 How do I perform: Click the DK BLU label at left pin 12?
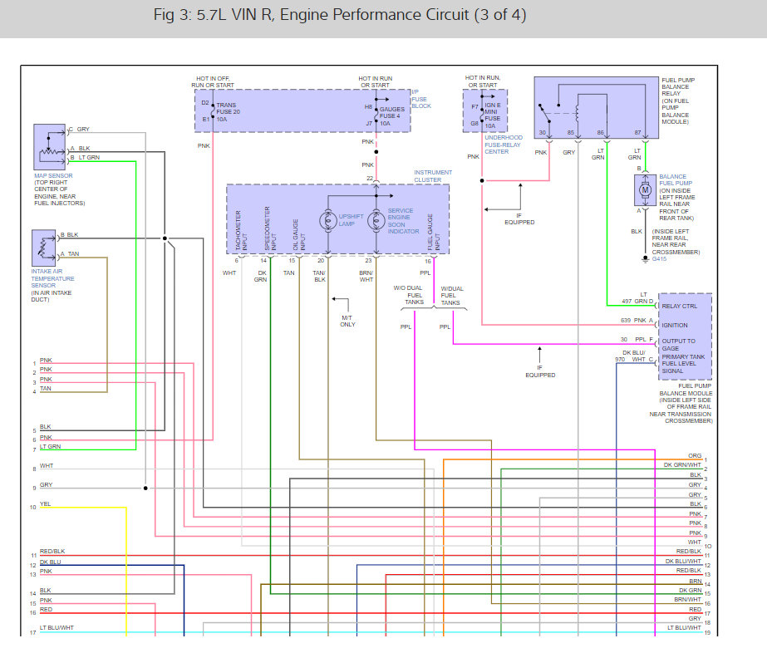(x=51, y=562)
